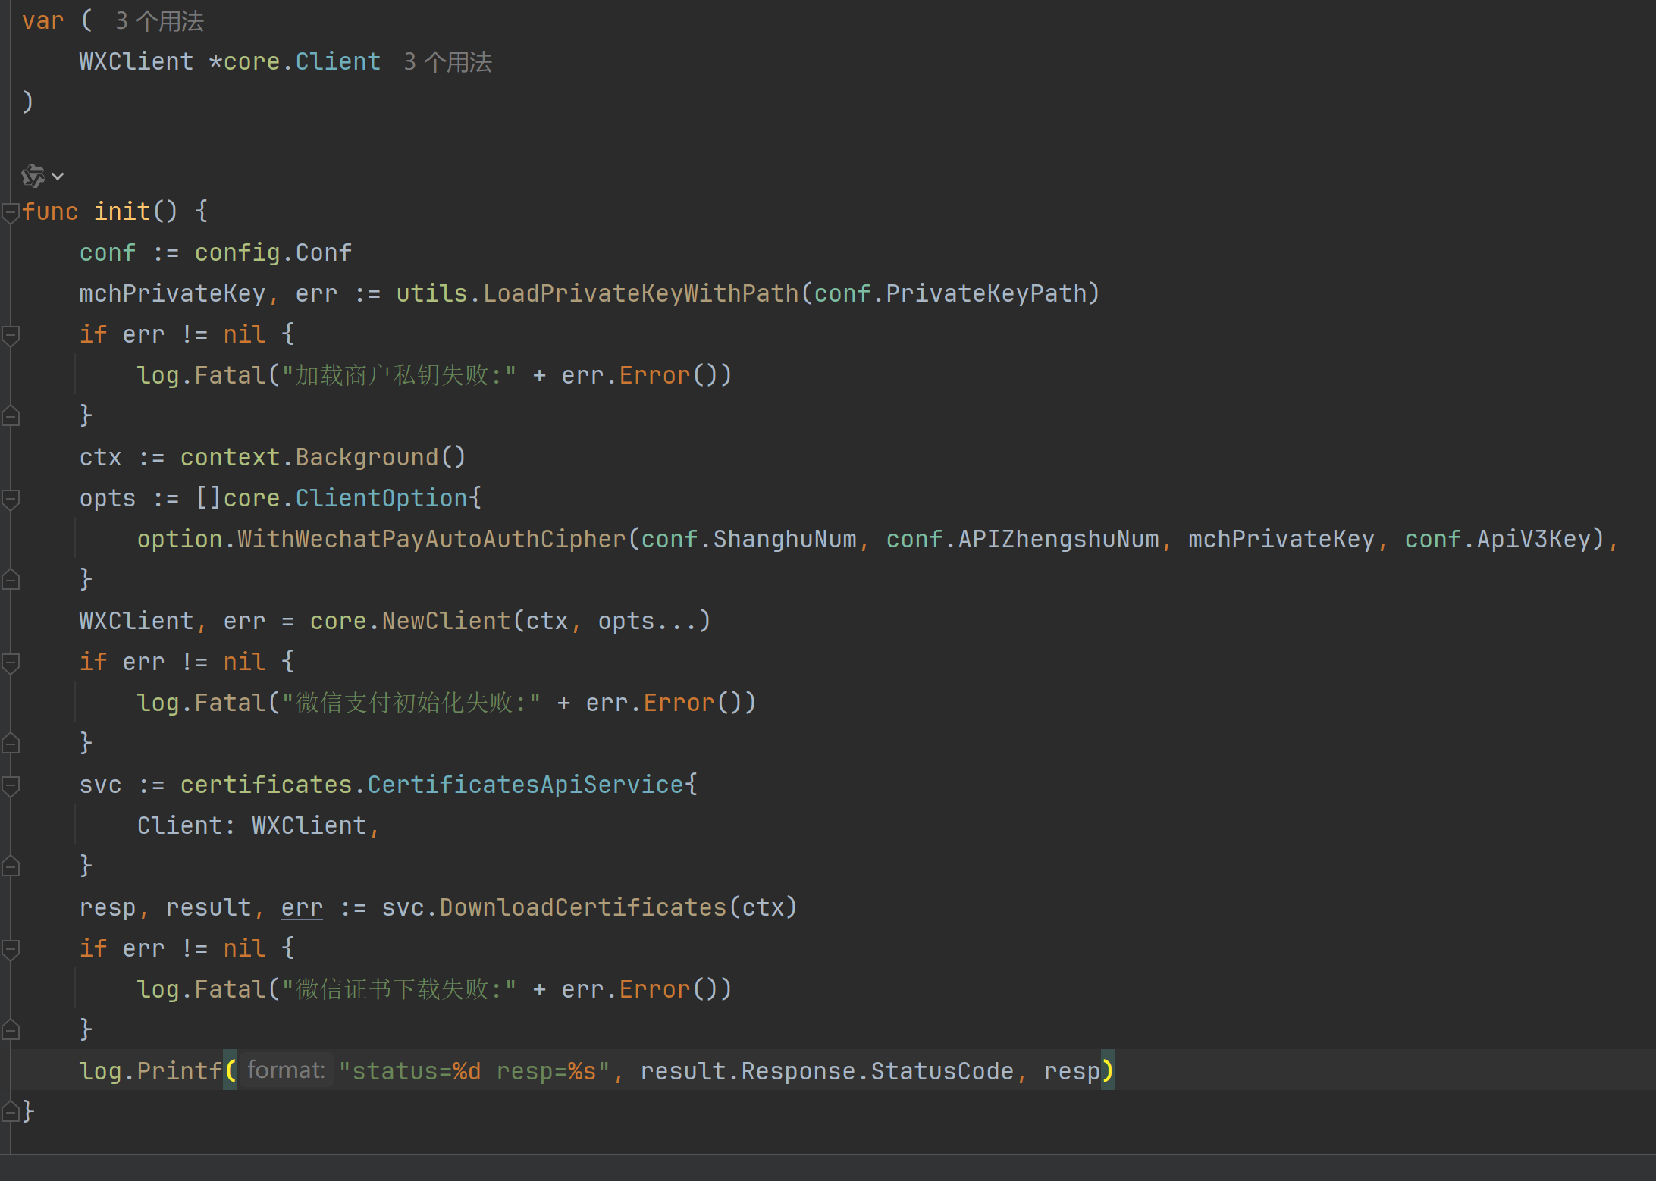The width and height of the screenshot is (1656, 1181).
Task: Collapse first 'if err != nil' block after mchPrivateKey
Action: coord(10,335)
